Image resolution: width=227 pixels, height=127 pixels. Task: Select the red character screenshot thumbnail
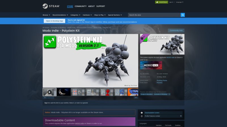106,92
